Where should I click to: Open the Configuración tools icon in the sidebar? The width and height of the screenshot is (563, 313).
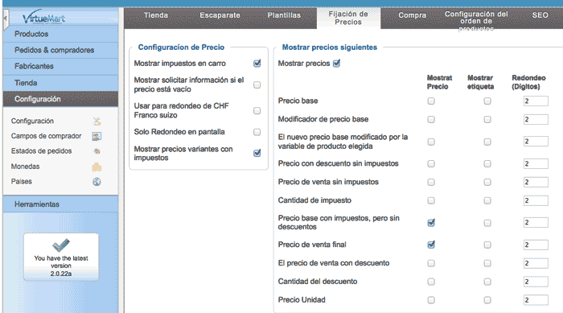coord(97,121)
